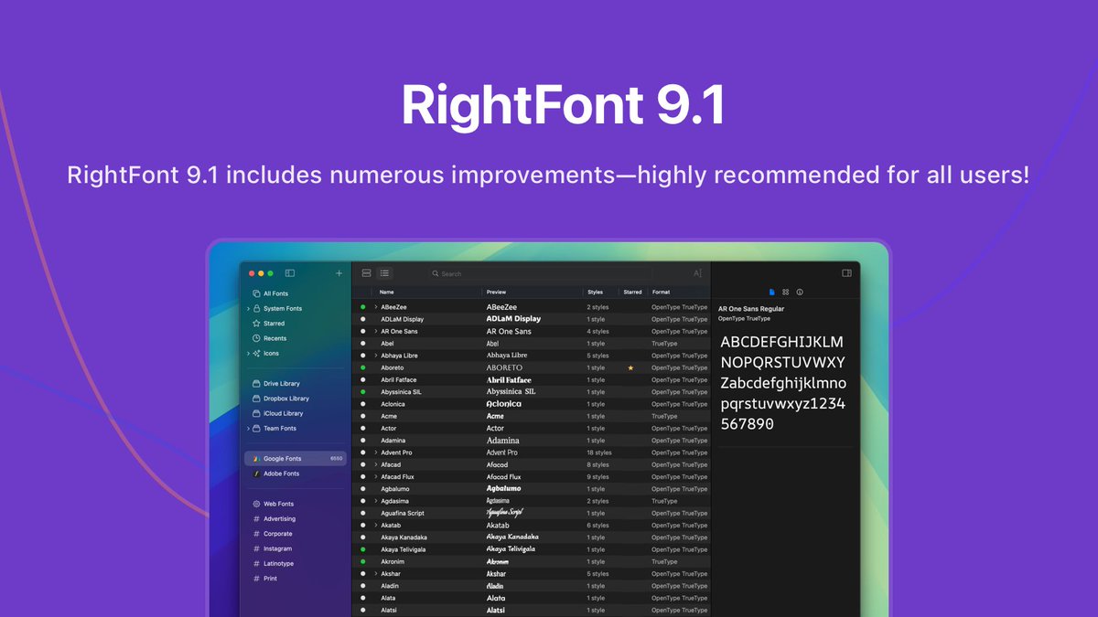Click the plus icon to add fonts
This screenshot has height=617, width=1098.
(339, 273)
